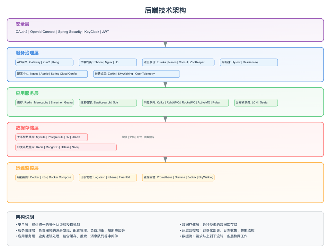The image size is (329, 251).
Task: Click the 缓存 Redis Memcache box
Action: tap(44, 103)
